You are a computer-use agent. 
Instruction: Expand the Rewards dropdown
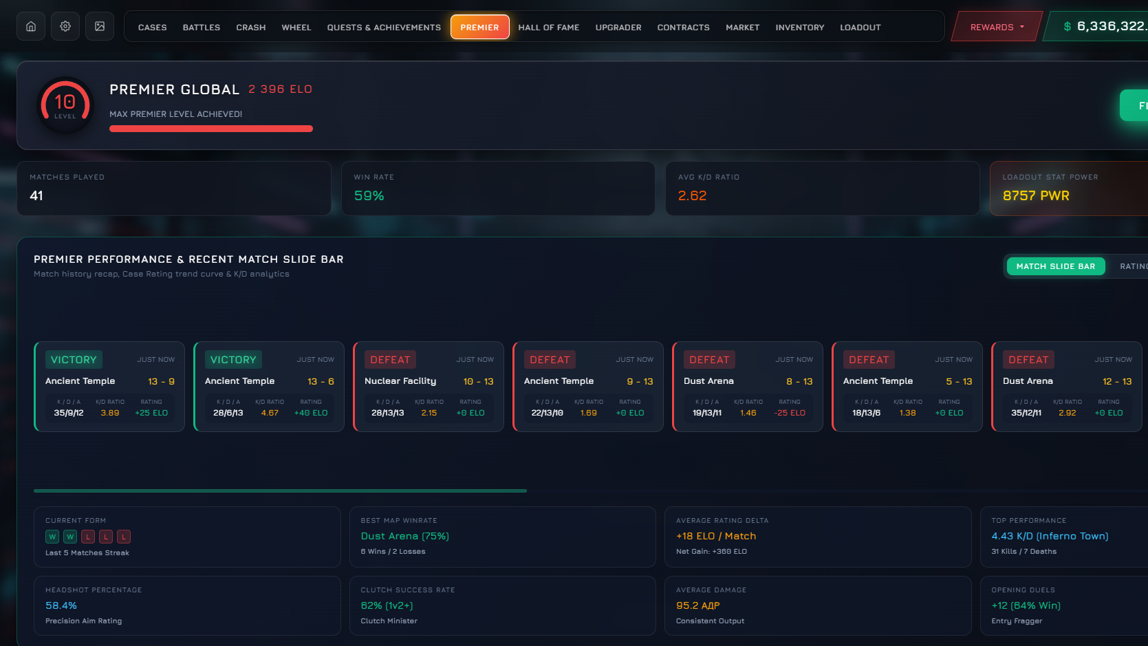click(x=997, y=27)
